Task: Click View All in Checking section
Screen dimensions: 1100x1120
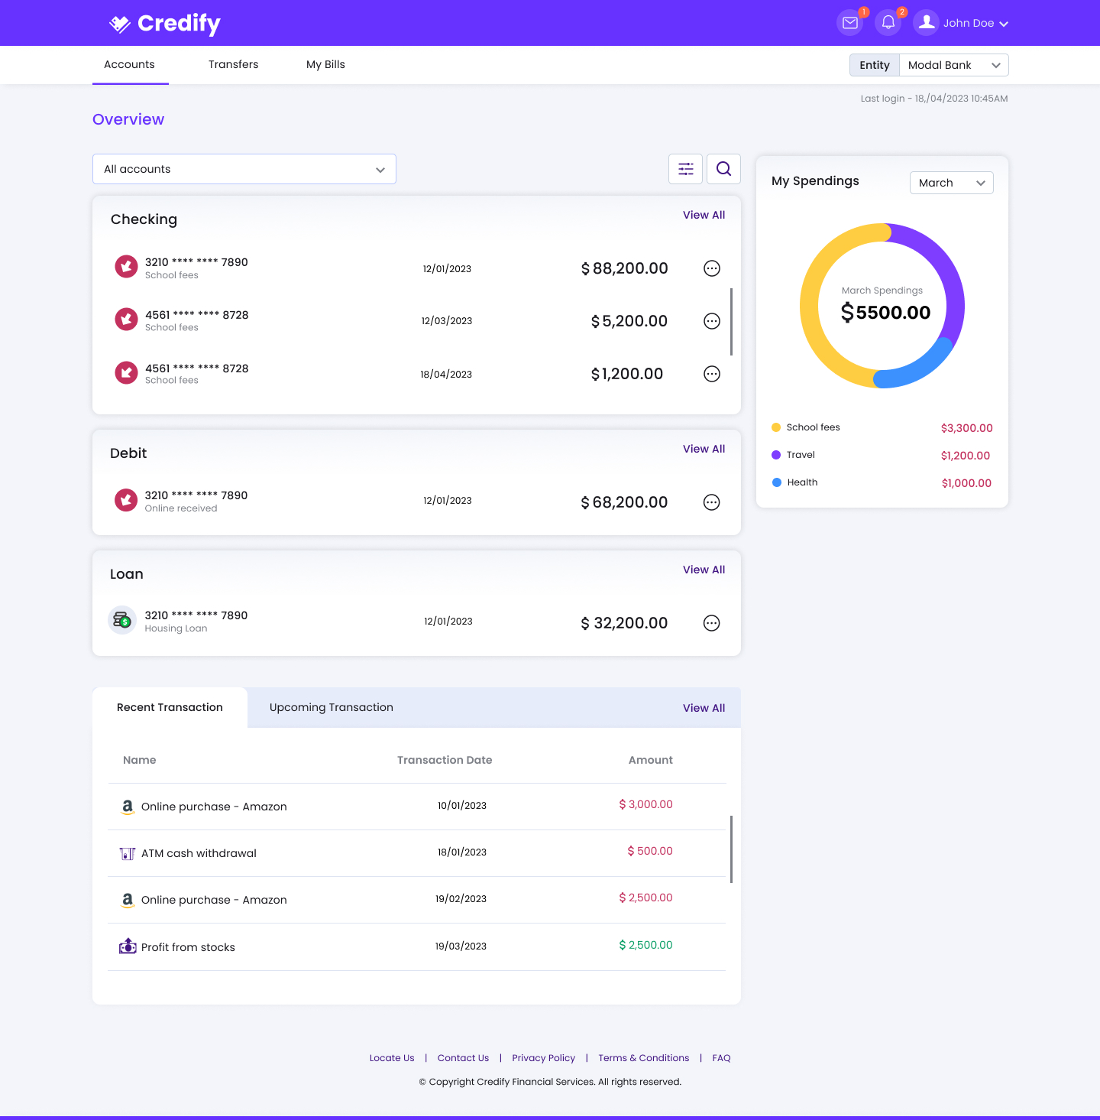Action: click(x=704, y=215)
